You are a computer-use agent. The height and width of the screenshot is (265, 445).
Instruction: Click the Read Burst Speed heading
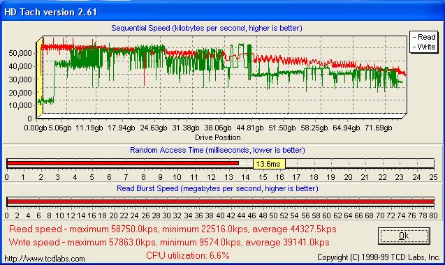pyautogui.click(x=217, y=188)
